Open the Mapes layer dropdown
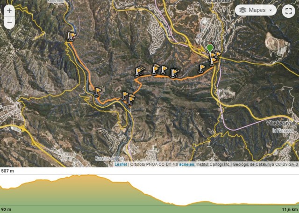Screen dimensions: 299x213 pos(256,10)
